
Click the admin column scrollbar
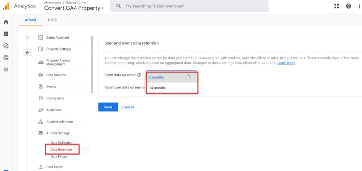coord(92,64)
